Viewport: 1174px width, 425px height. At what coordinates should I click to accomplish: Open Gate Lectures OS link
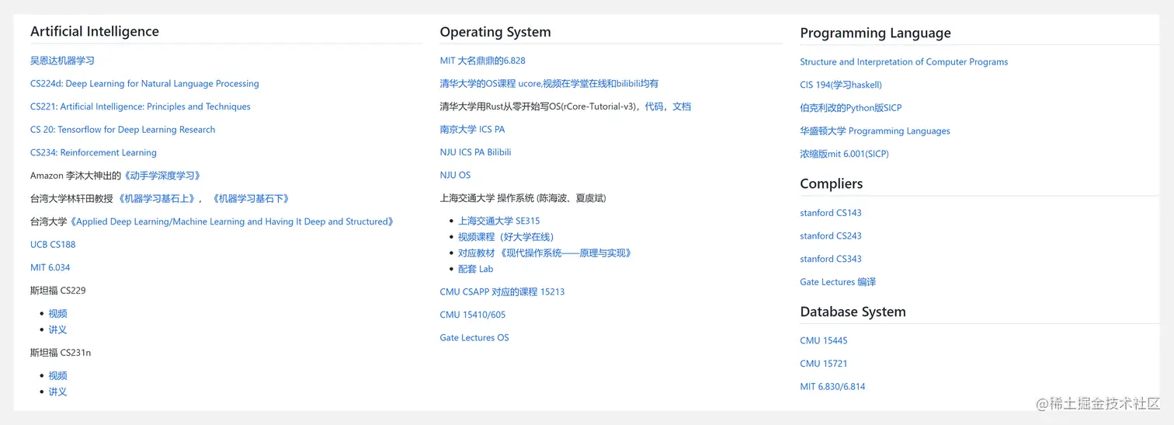pos(474,338)
